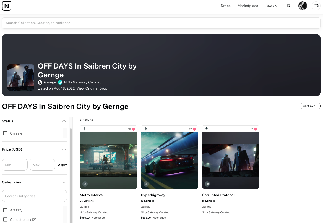Click Gernge under Hyperhighway

(x=145, y=206)
